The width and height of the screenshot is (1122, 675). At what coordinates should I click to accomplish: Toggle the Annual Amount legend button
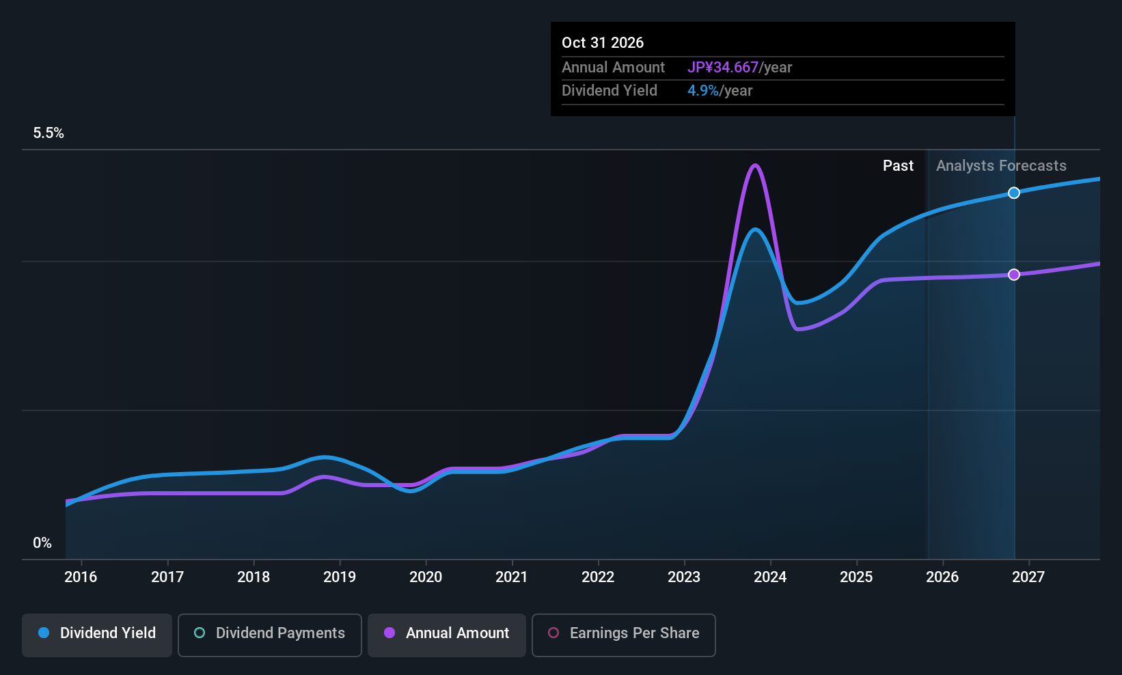(447, 633)
